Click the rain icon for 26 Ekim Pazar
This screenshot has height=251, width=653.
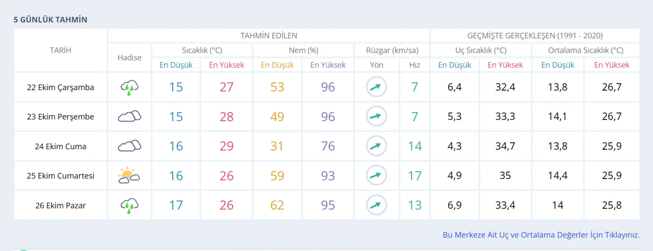click(x=129, y=205)
